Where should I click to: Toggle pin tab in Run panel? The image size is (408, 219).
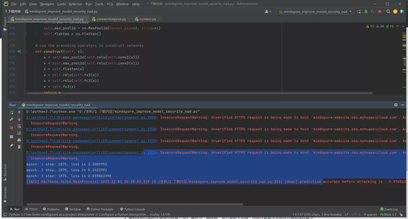tap(11, 146)
